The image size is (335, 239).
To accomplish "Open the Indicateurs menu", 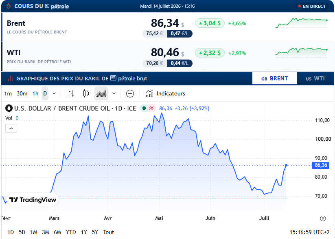I will click(165, 93).
